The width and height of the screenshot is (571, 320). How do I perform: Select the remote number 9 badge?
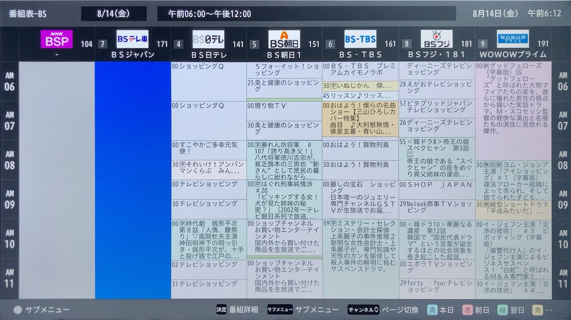(x=482, y=44)
